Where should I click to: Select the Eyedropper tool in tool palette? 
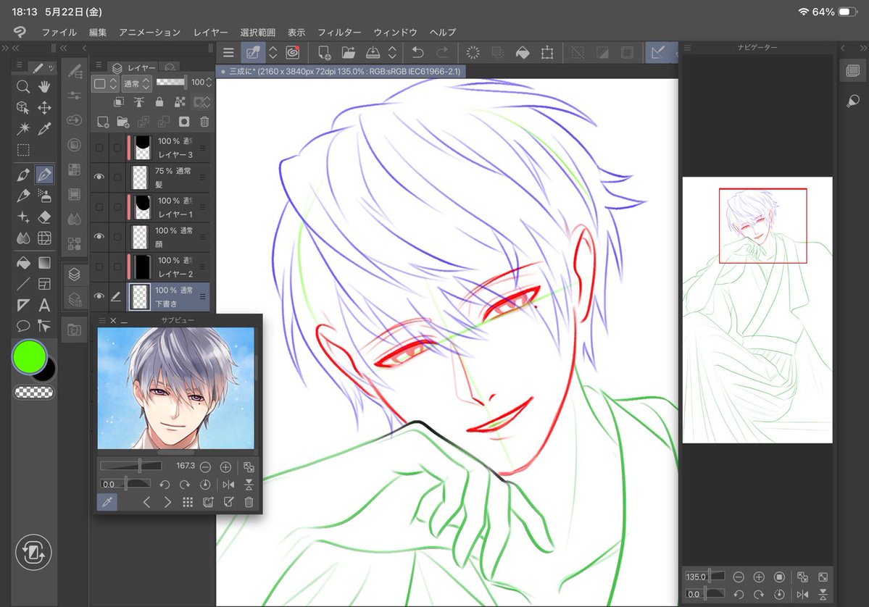tap(44, 128)
